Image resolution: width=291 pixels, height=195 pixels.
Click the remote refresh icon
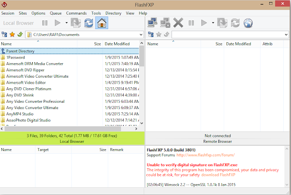235,23
